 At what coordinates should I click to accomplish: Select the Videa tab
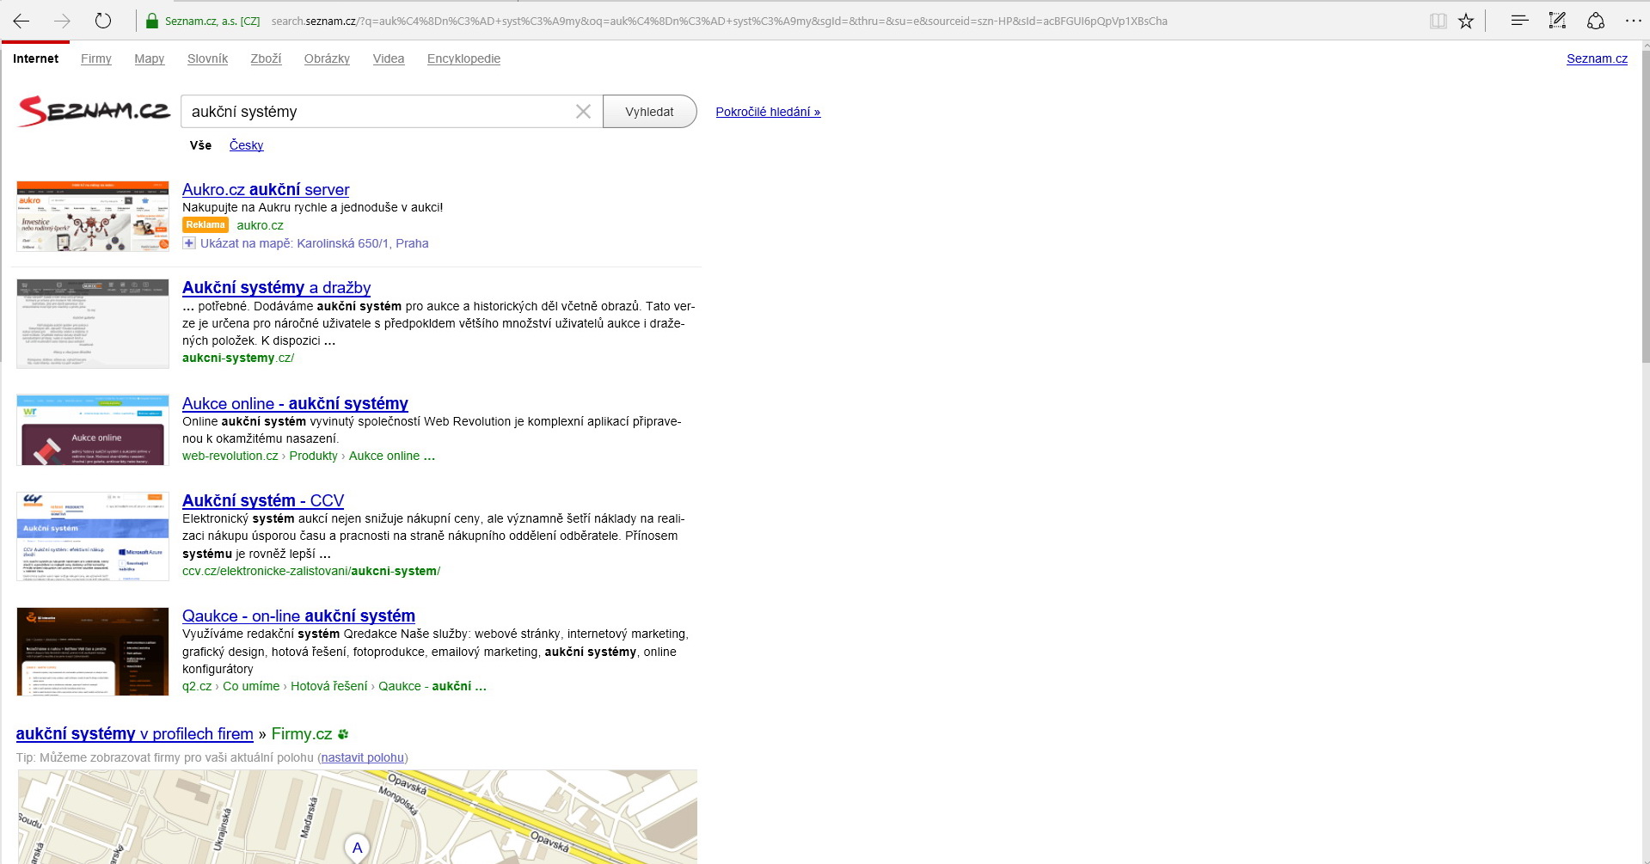[x=389, y=58]
